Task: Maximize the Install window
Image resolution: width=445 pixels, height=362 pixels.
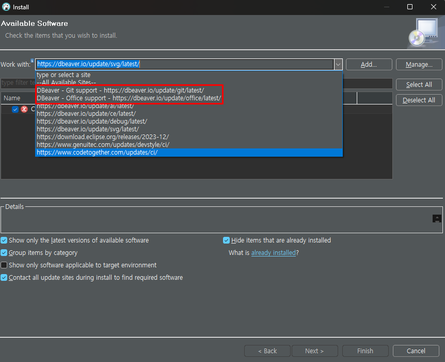Action: (x=410, y=7)
